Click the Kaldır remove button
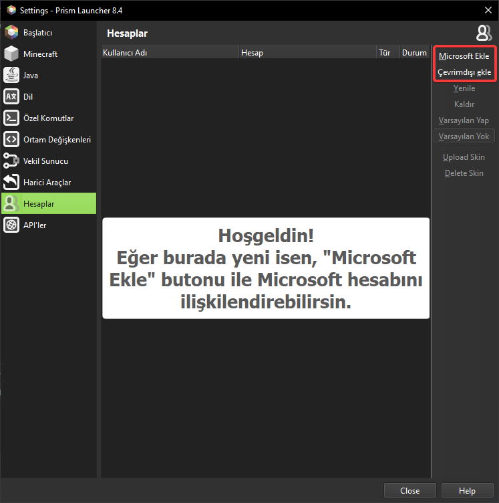 coord(464,104)
